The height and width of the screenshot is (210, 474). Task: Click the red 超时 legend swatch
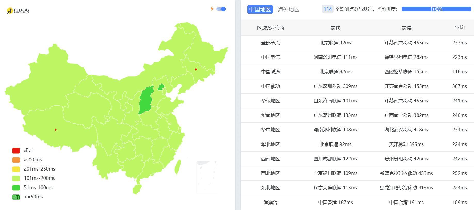tap(15, 150)
